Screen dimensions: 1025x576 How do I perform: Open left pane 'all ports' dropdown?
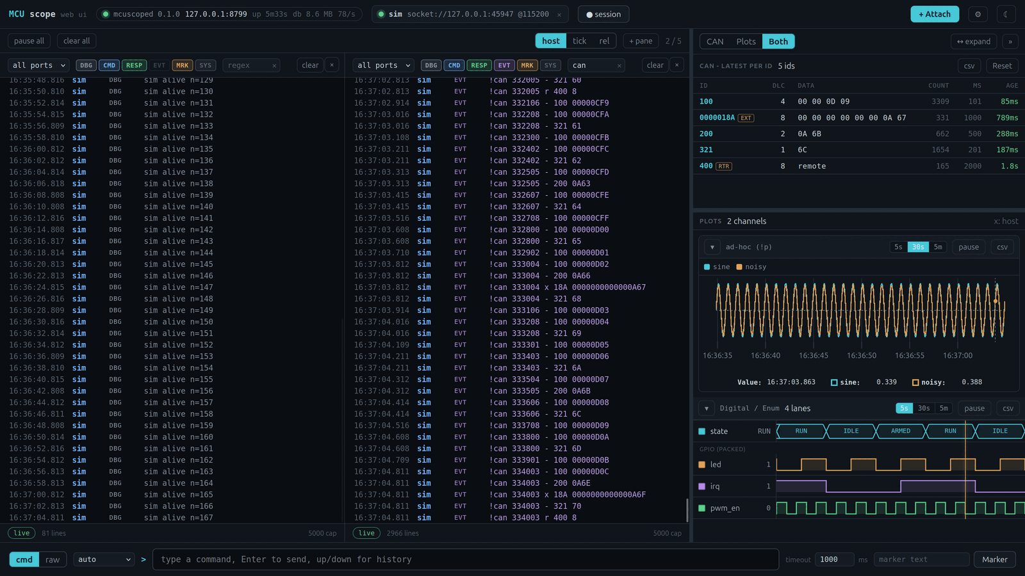tap(39, 65)
